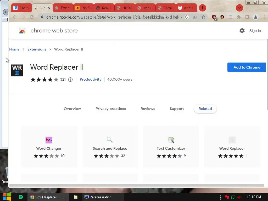The image size is (268, 201).
Task: Click the share page icon
Action: (x=195, y=17)
